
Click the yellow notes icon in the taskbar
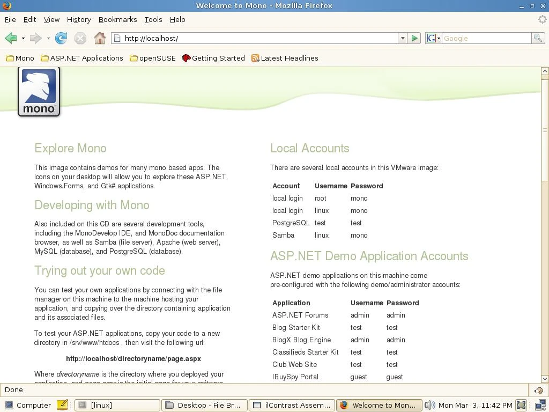pos(62,405)
